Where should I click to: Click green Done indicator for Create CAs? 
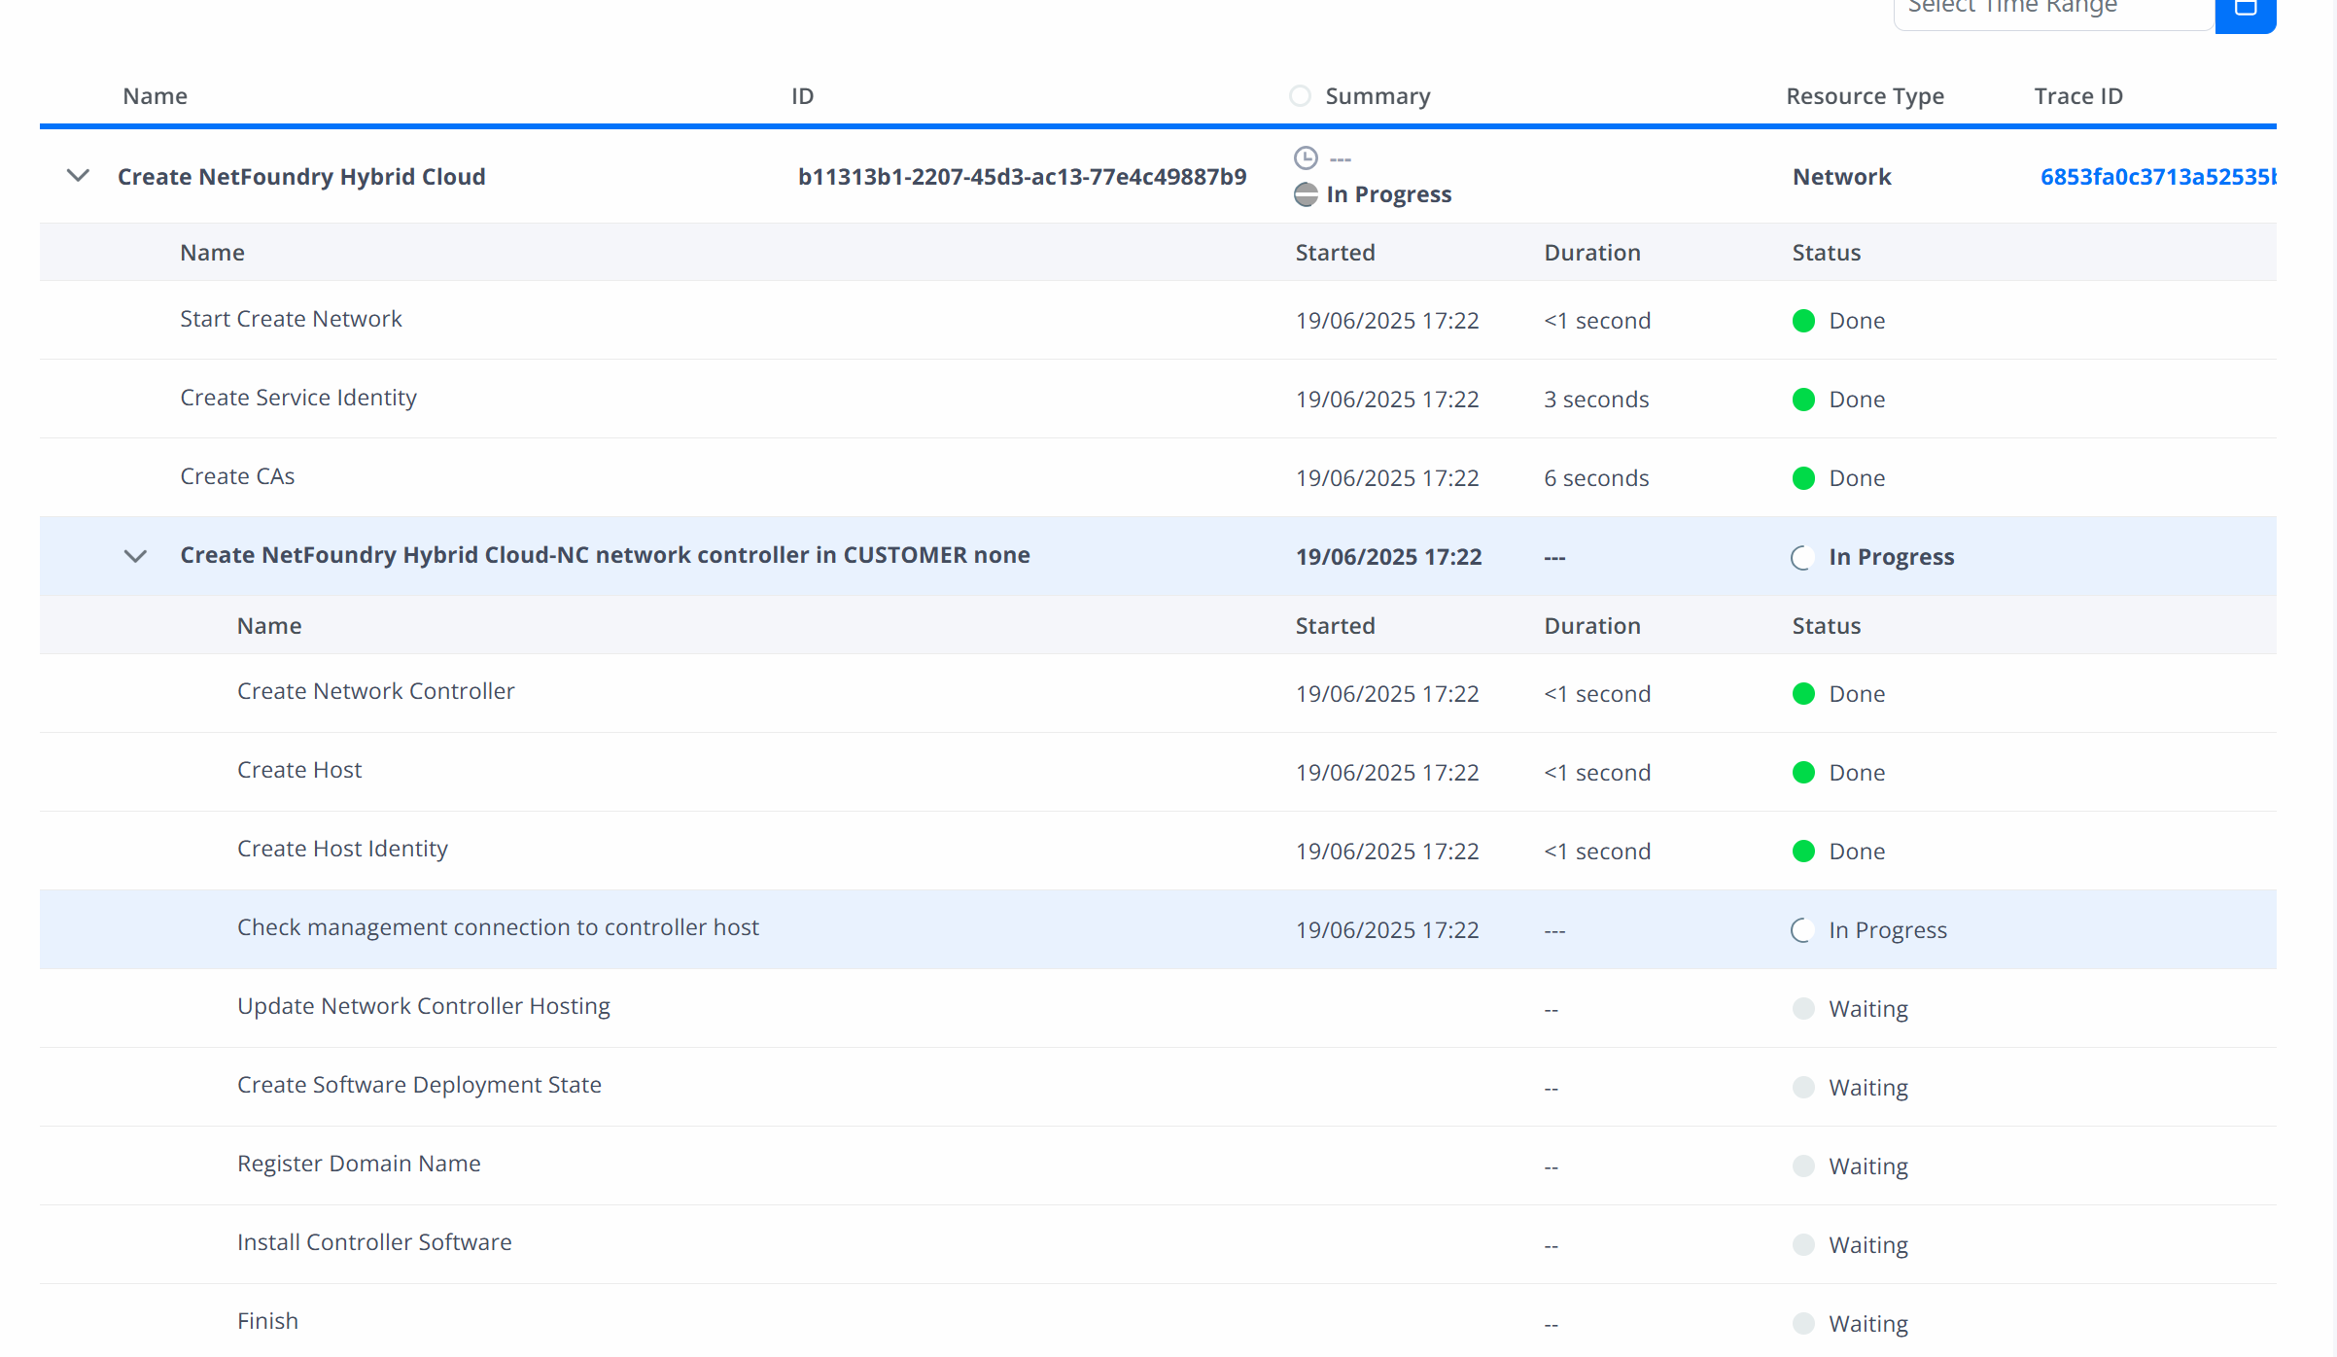point(1803,478)
